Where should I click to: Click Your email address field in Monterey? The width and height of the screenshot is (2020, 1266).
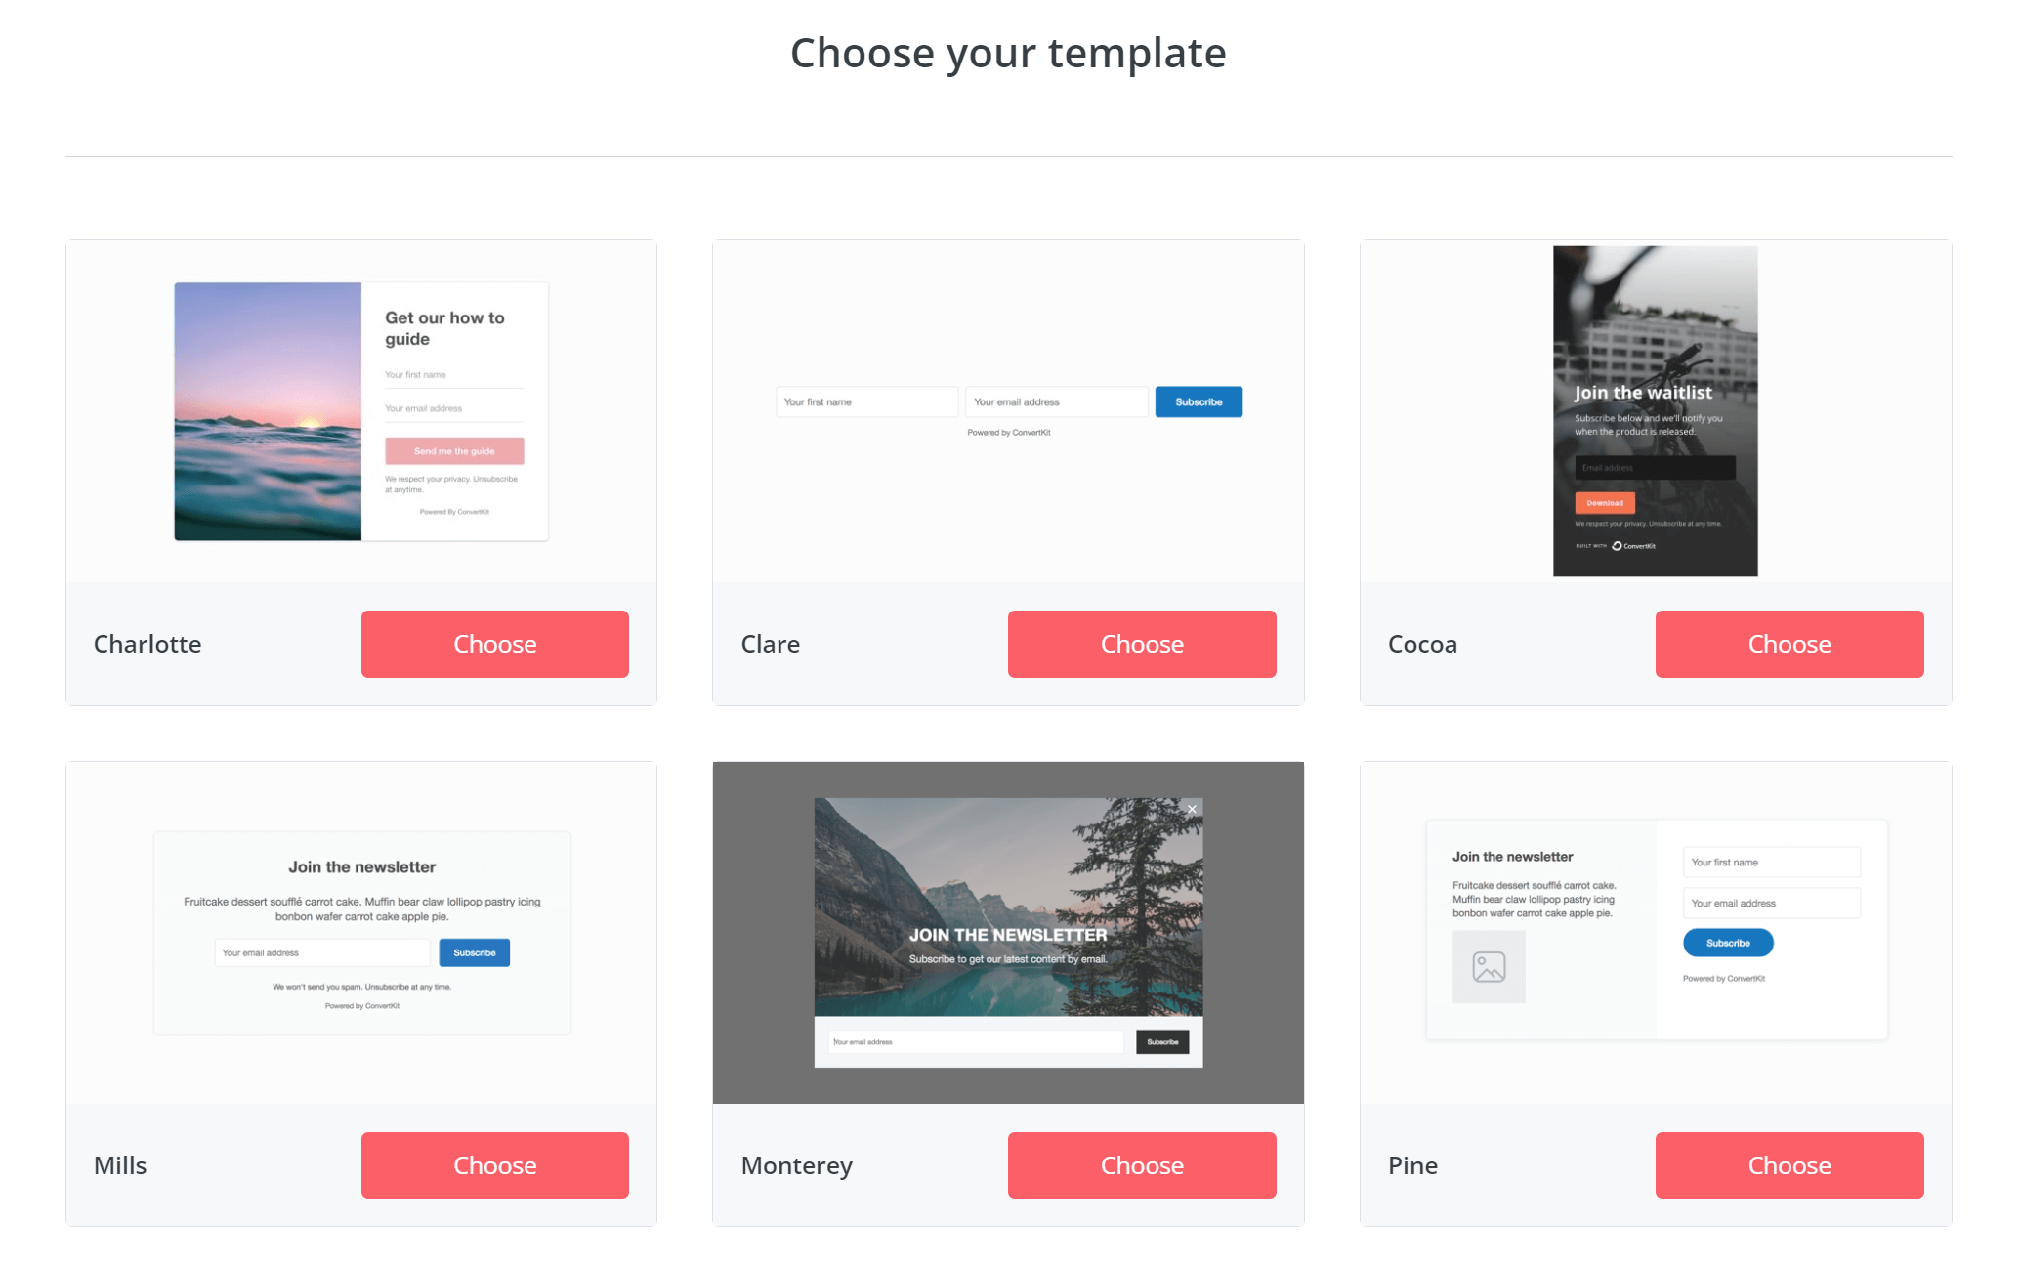(x=979, y=1041)
